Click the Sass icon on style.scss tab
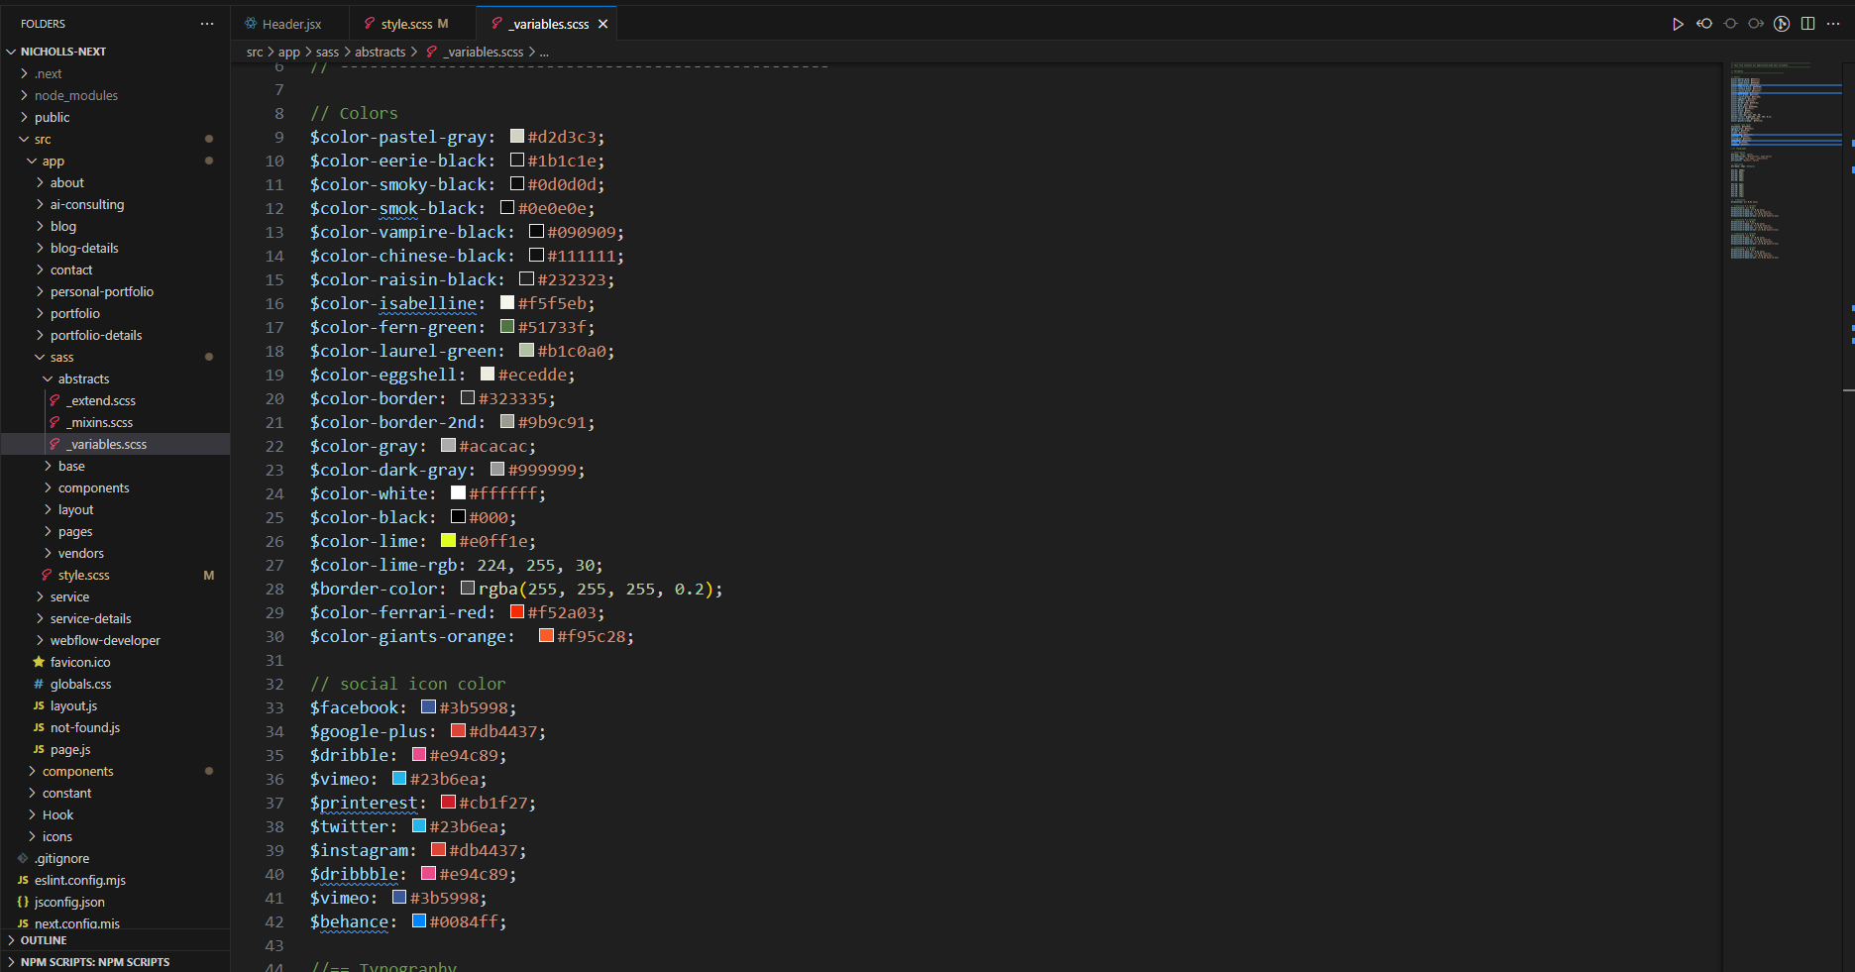 tap(370, 24)
